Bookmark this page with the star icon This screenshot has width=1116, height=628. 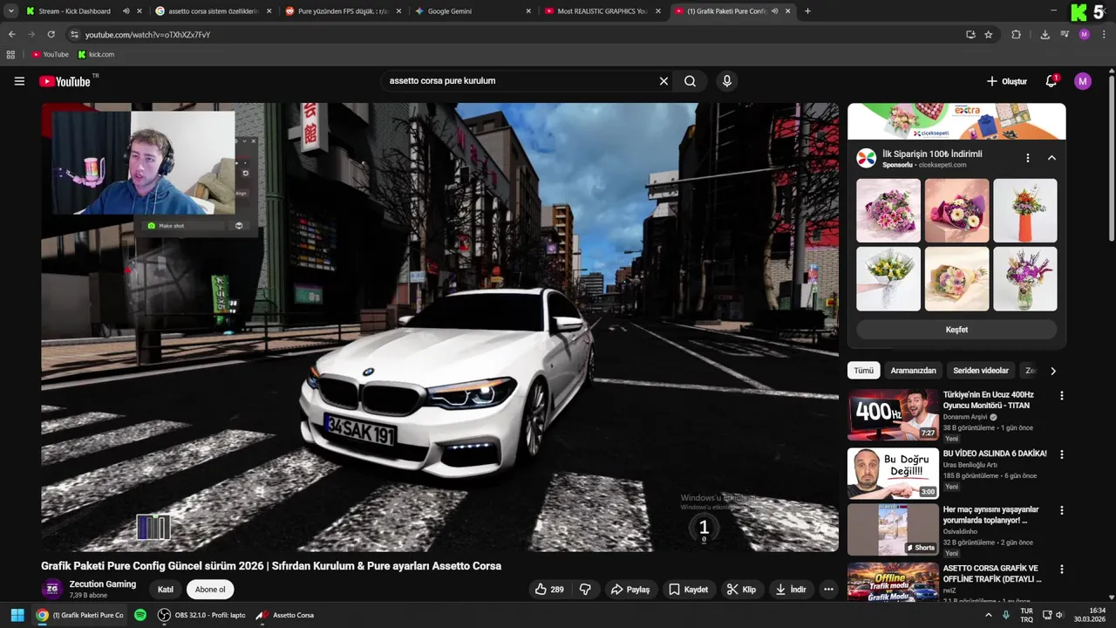click(989, 35)
